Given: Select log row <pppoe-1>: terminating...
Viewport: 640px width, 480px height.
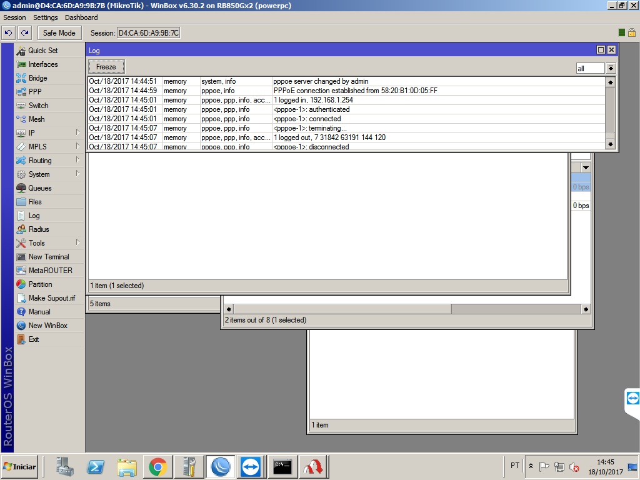Looking at the screenshot, I should pos(346,128).
